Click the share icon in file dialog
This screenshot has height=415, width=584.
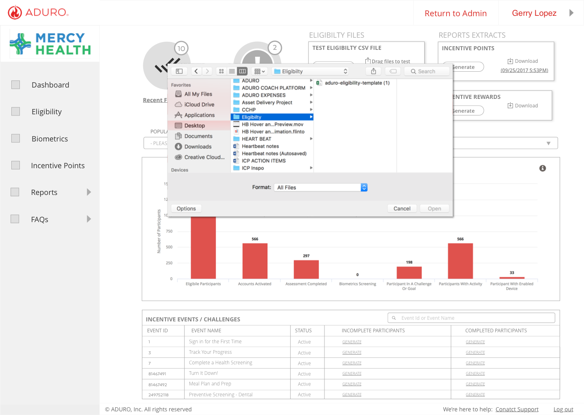coord(374,71)
